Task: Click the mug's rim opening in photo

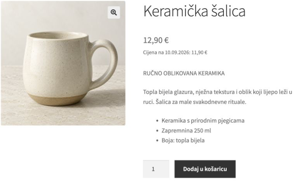Action: click(x=58, y=36)
